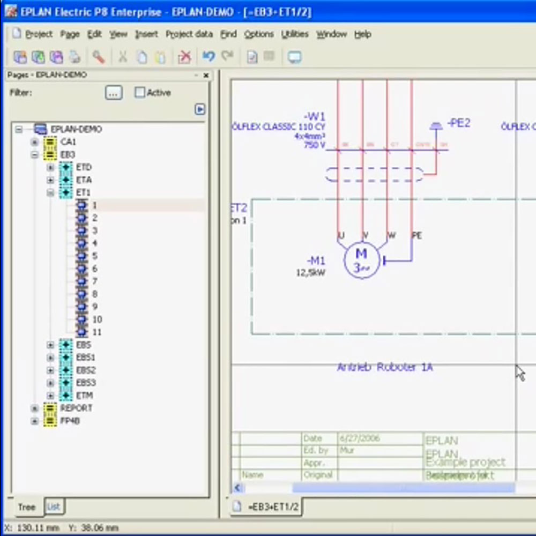Click the monitor screen toolbar icon
The width and height of the screenshot is (536, 536).
294,57
